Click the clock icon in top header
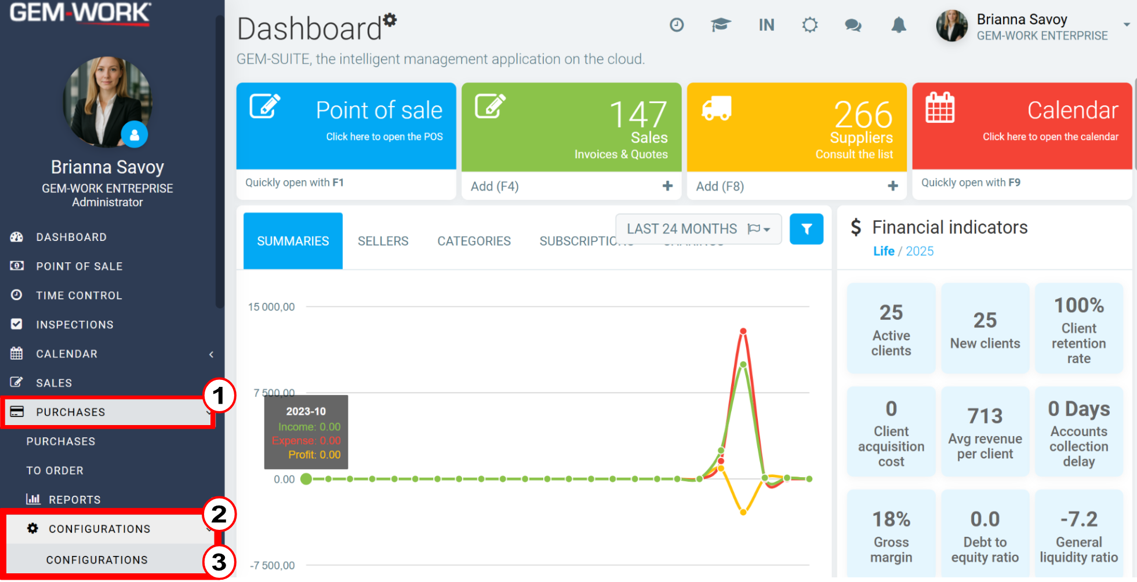The width and height of the screenshot is (1137, 582). point(677,25)
